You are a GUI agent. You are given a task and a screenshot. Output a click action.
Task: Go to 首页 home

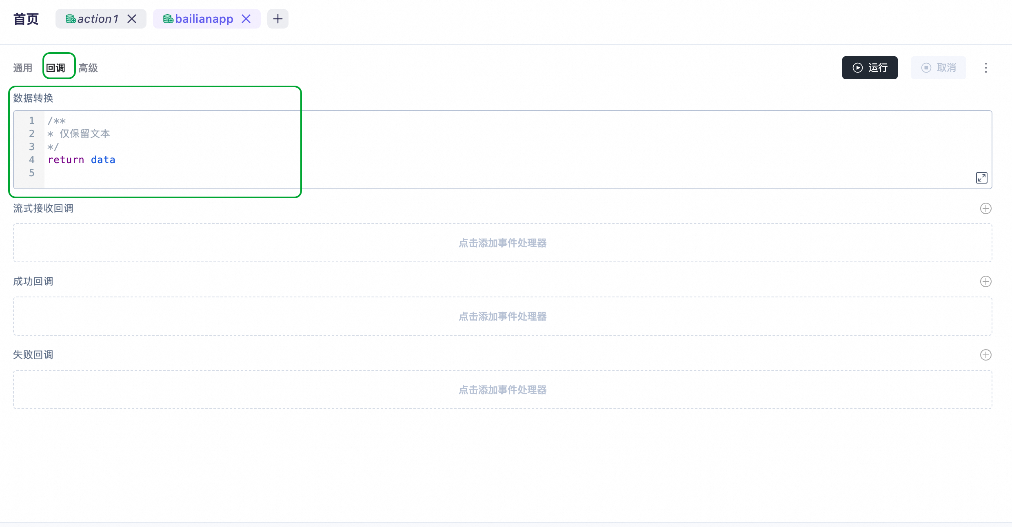point(26,19)
